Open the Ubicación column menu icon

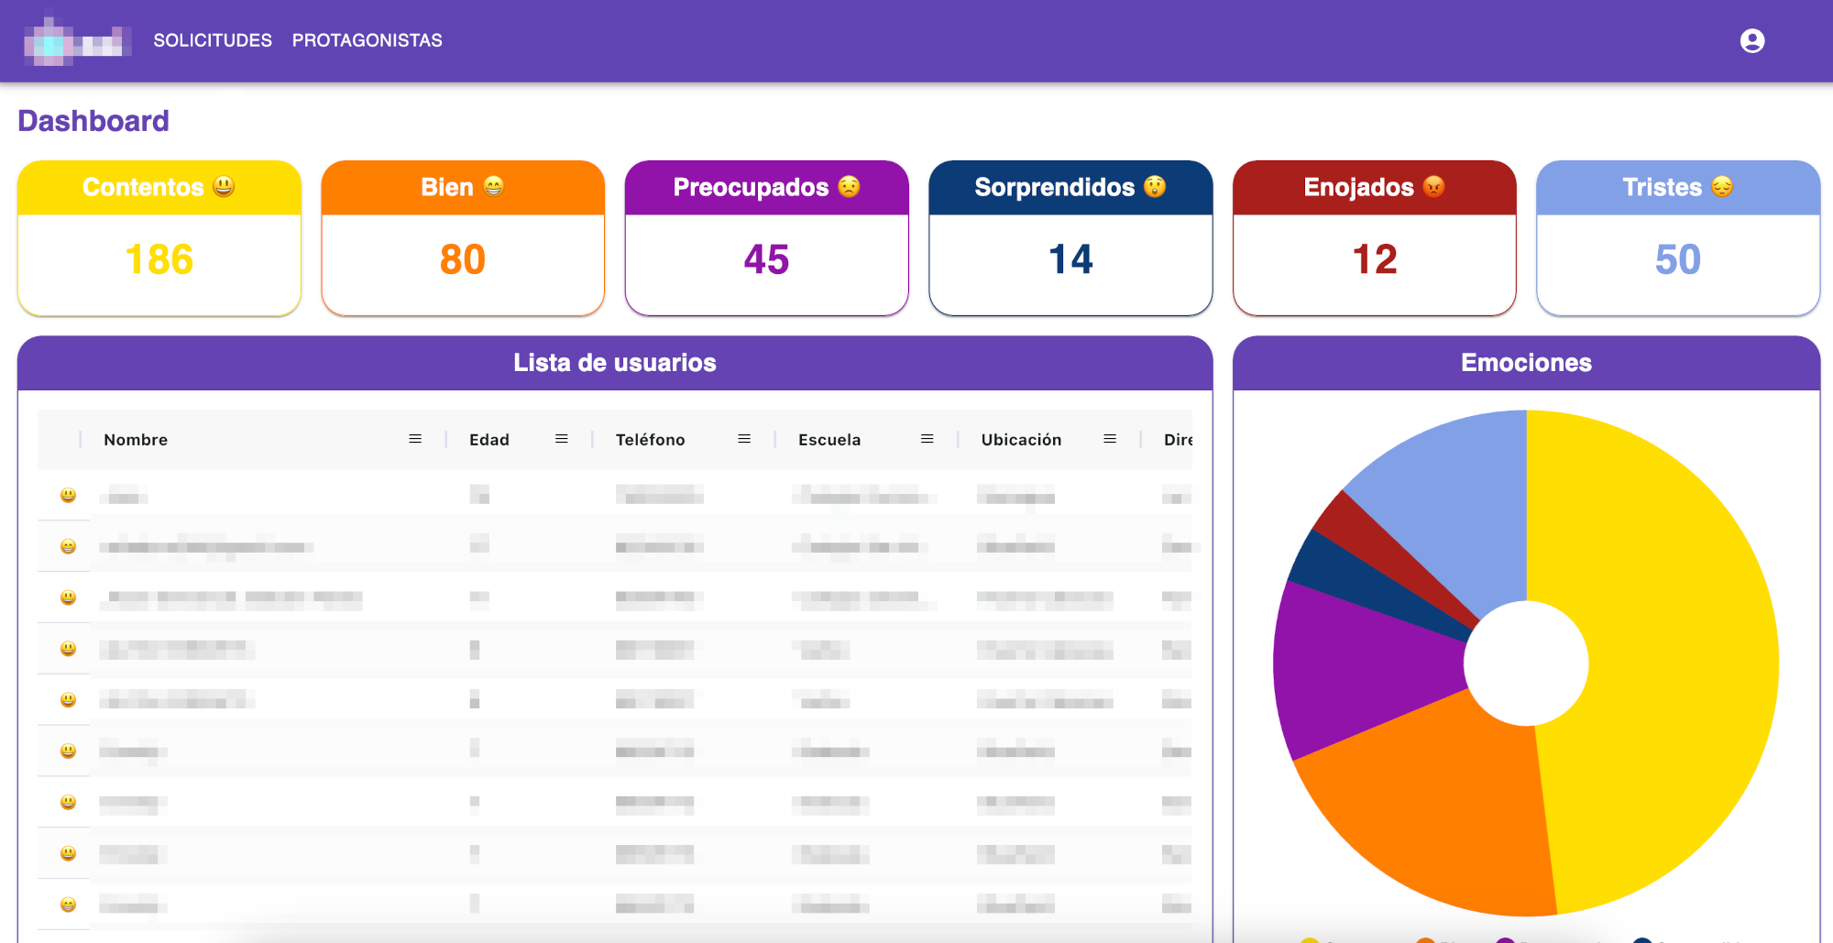[1110, 439]
